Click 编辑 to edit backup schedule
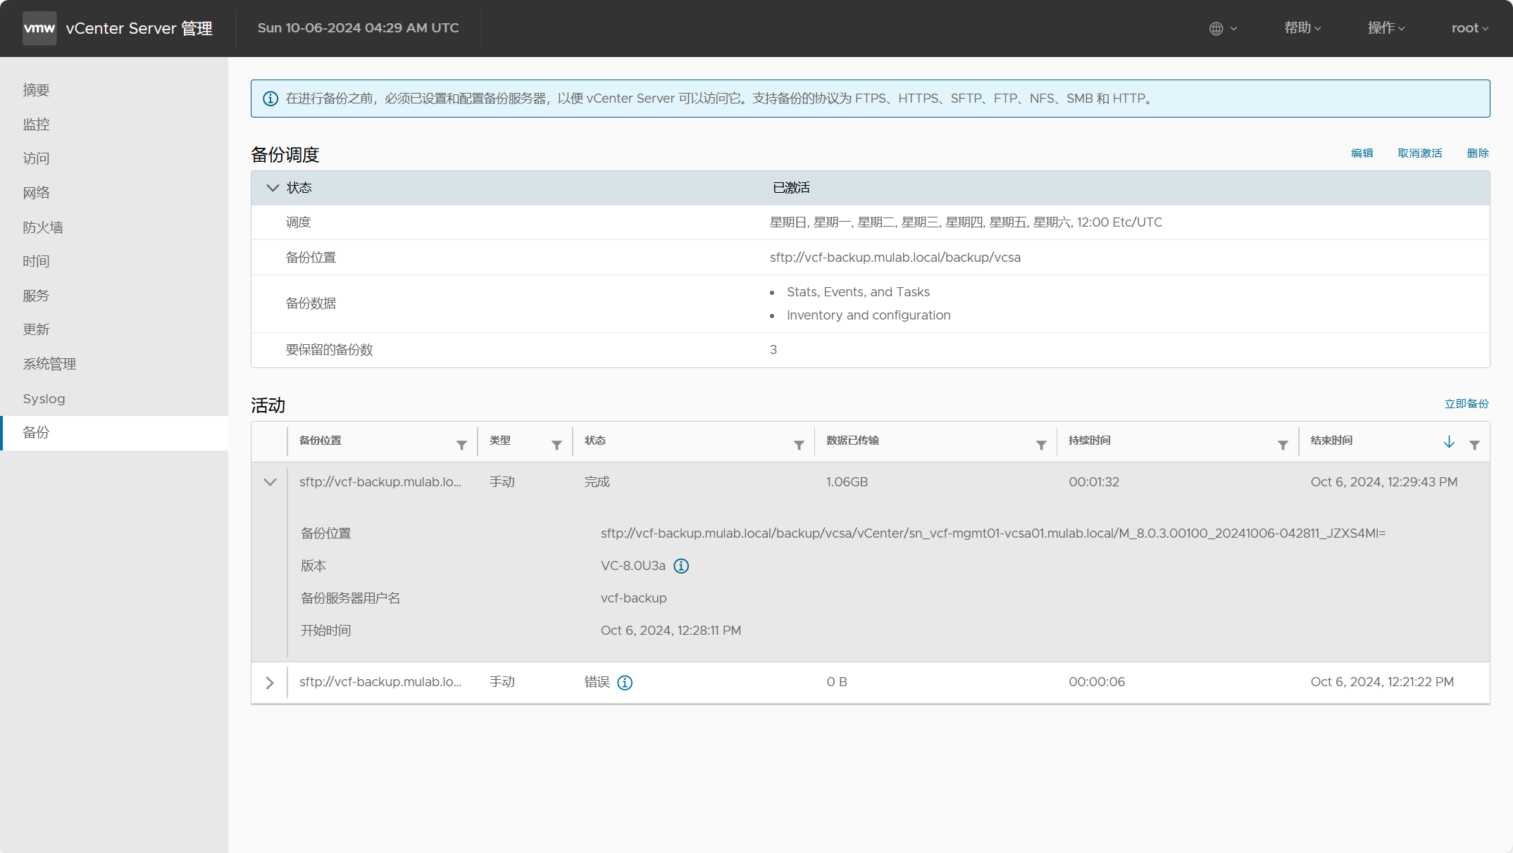Screen dimensions: 1513x853 [x=1362, y=153]
